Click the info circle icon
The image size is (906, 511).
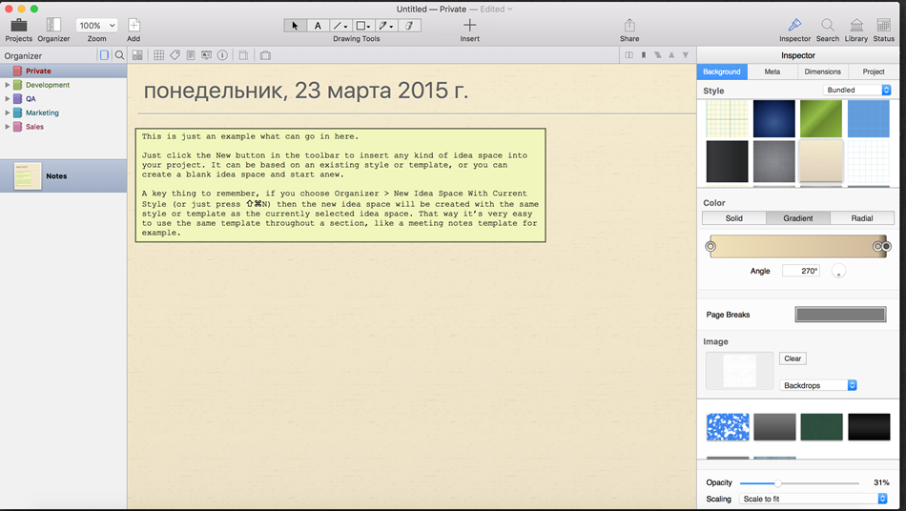(222, 55)
